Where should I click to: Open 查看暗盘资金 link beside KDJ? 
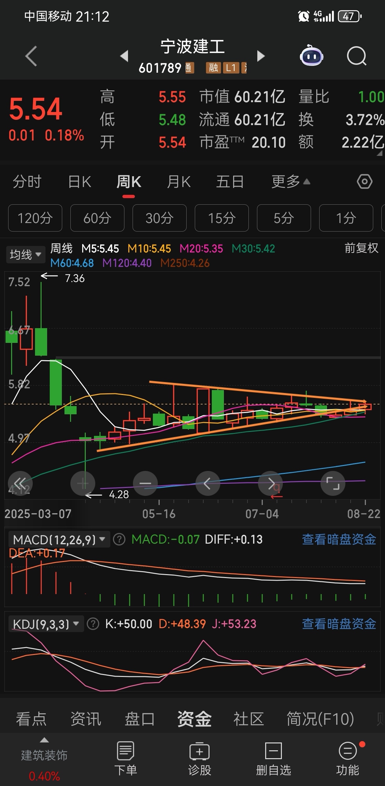339,624
